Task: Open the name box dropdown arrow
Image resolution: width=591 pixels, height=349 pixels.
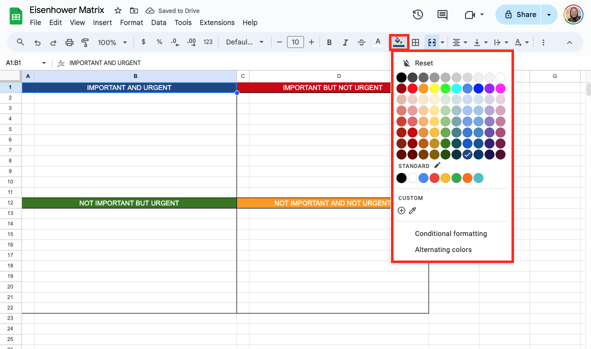Action: (x=44, y=63)
